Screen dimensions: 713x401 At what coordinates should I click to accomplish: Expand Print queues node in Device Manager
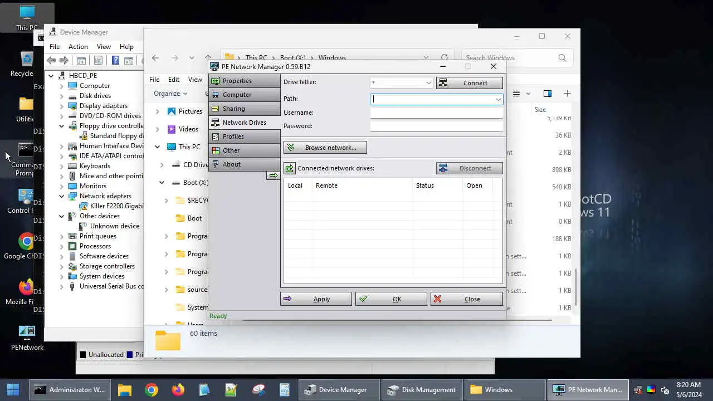click(x=62, y=236)
